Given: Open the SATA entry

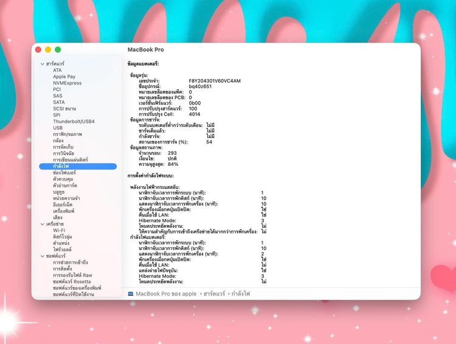Looking at the screenshot, I should [x=59, y=102].
